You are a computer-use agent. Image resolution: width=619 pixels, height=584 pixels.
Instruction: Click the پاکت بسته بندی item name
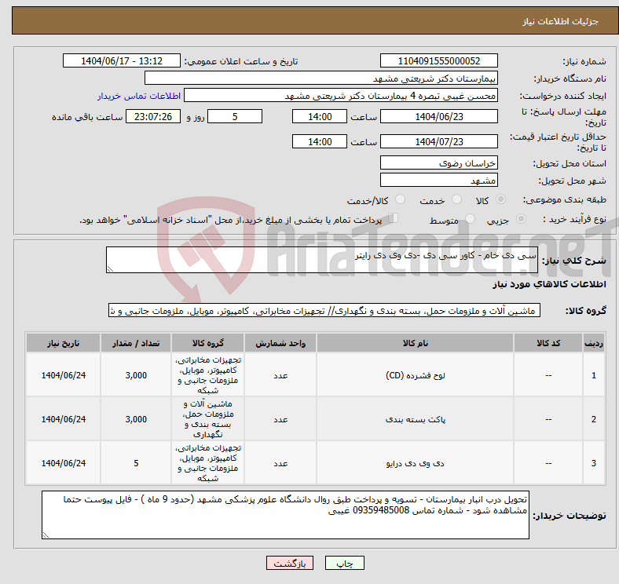point(415,419)
